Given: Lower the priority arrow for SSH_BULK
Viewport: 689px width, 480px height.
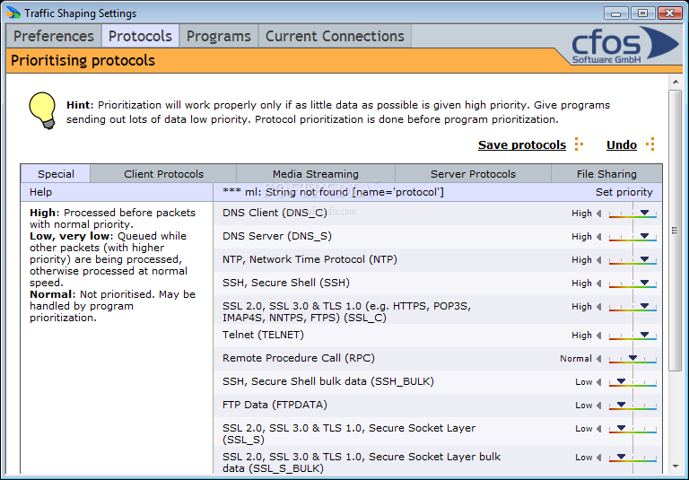Looking at the screenshot, I should 599,382.
